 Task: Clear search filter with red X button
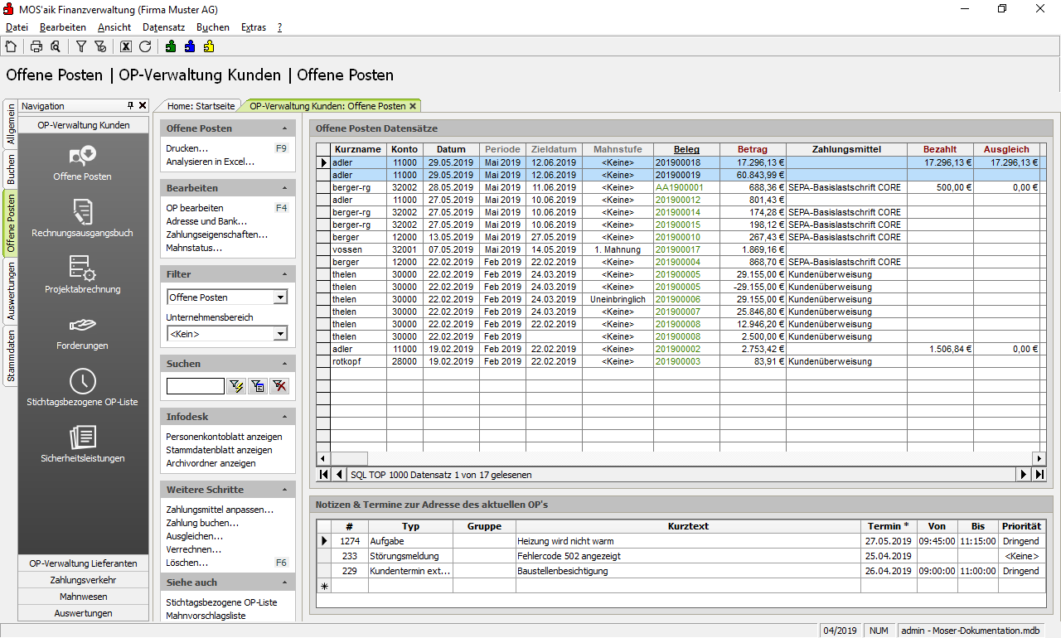click(279, 386)
